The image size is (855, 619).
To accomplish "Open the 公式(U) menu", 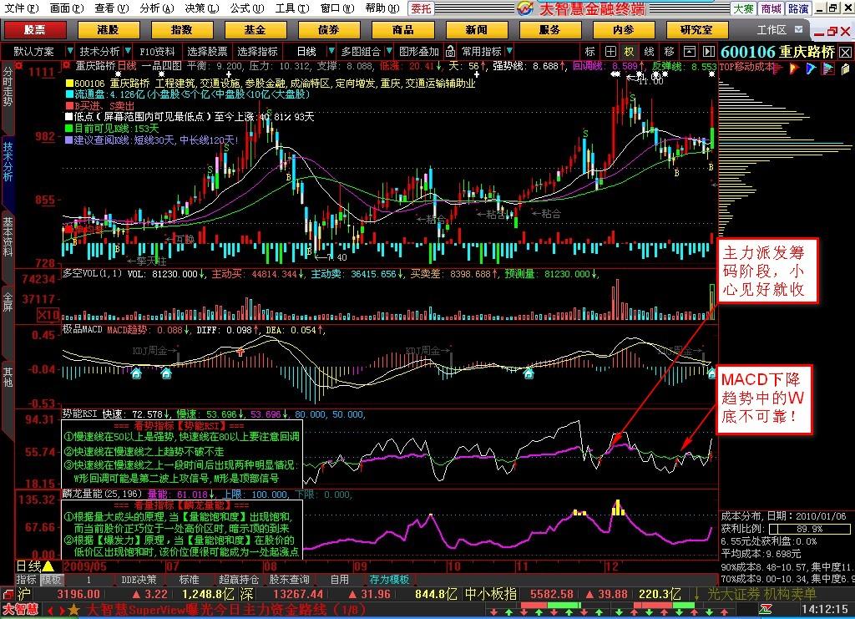I will pyautogui.click(x=246, y=8).
